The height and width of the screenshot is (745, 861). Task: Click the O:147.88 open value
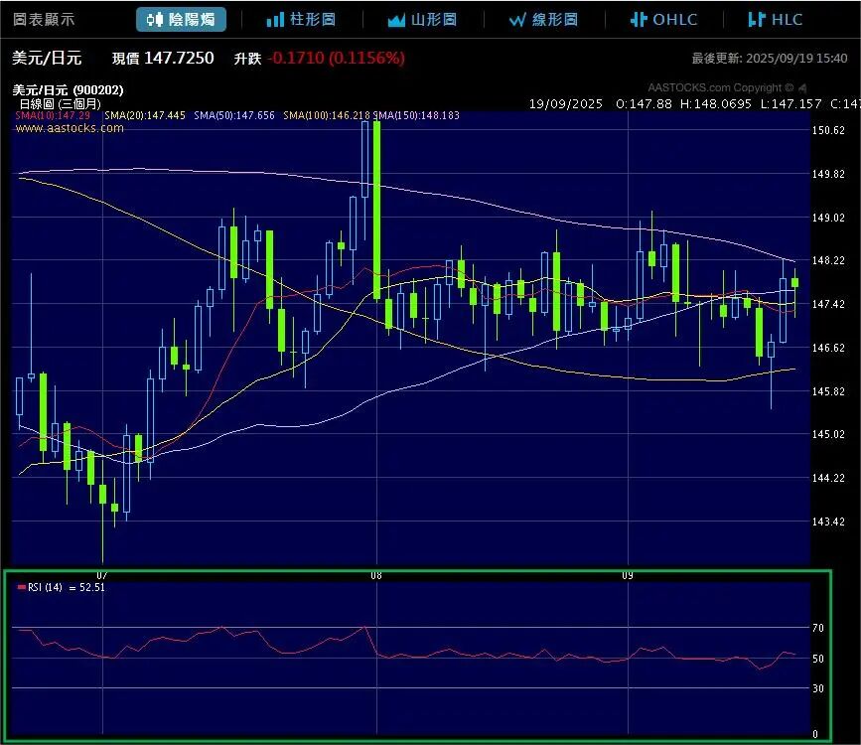(644, 104)
